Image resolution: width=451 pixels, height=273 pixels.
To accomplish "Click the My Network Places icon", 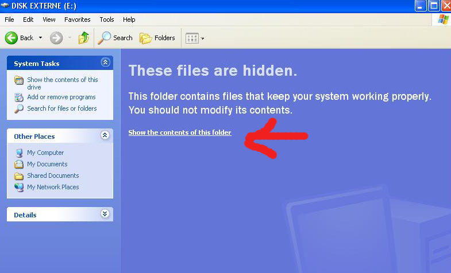I will 19,187.
